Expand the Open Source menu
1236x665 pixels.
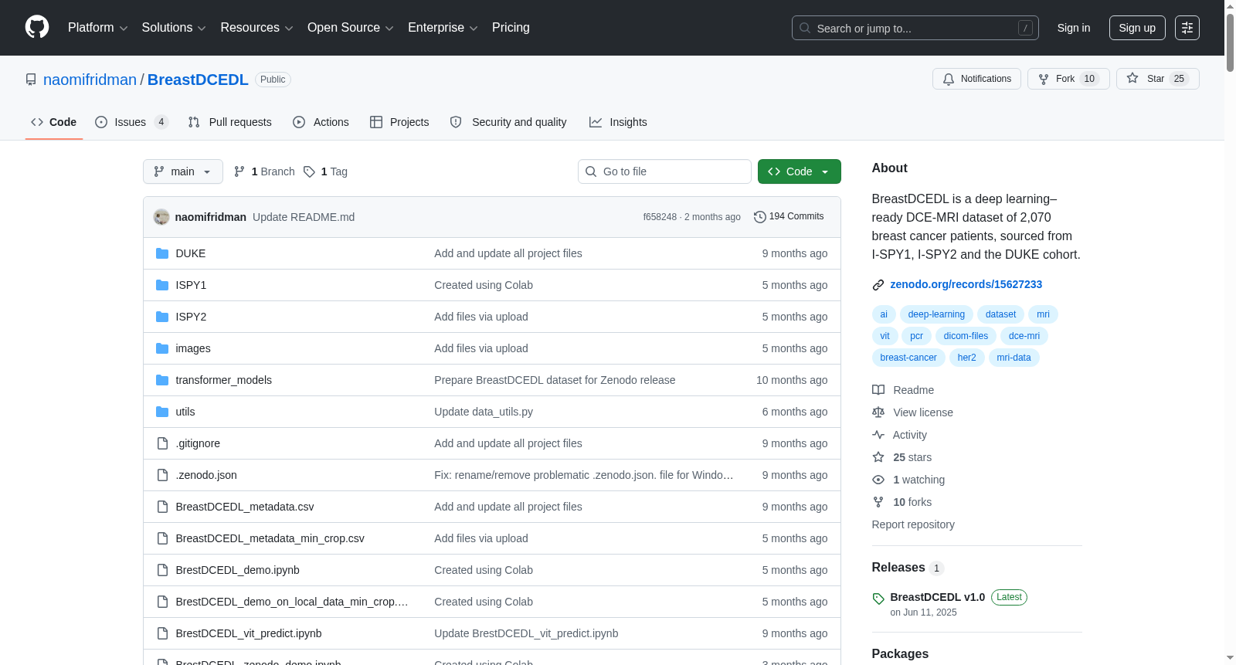pyautogui.click(x=351, y=28)
